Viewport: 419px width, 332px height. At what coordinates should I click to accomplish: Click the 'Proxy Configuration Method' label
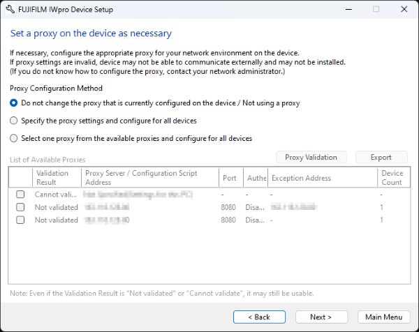click(56, 88)
